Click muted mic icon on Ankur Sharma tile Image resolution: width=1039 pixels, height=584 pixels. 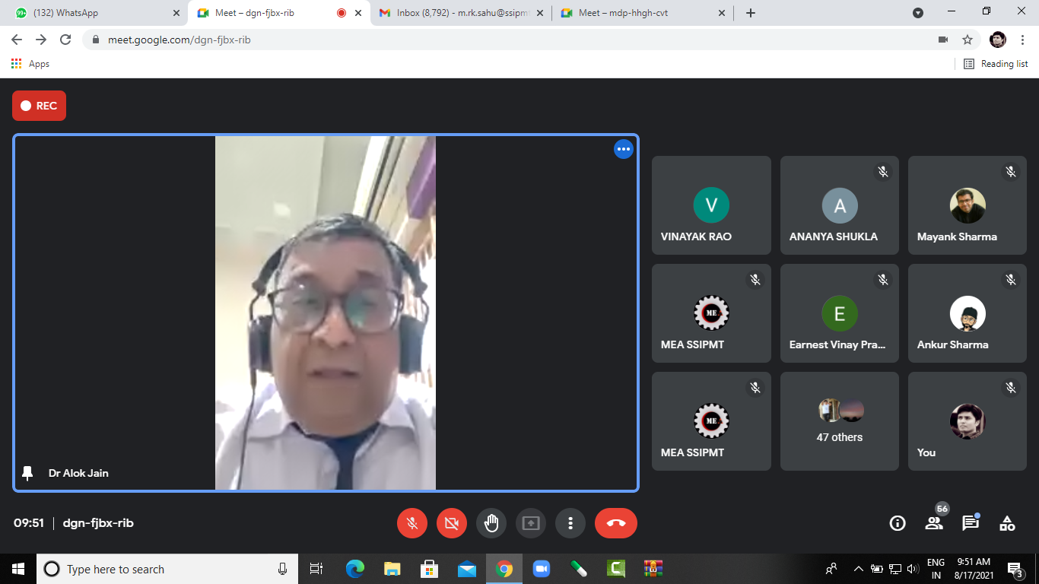(1011, 280)
